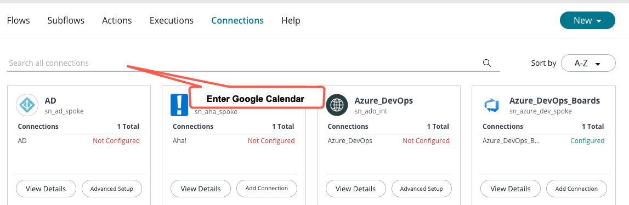Click 1 Total on AD card
The width and height of the screenshot is (629, 205).
128,127
